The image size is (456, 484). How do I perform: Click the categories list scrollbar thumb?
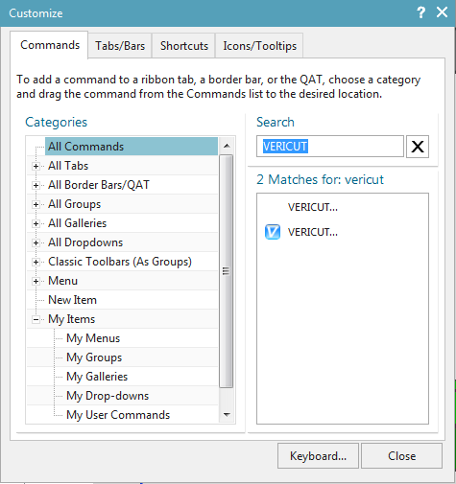pyautogui.click(x=227, y=271)
